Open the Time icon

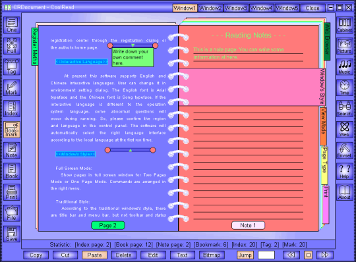pyautogui.click(x=344, y=88)
